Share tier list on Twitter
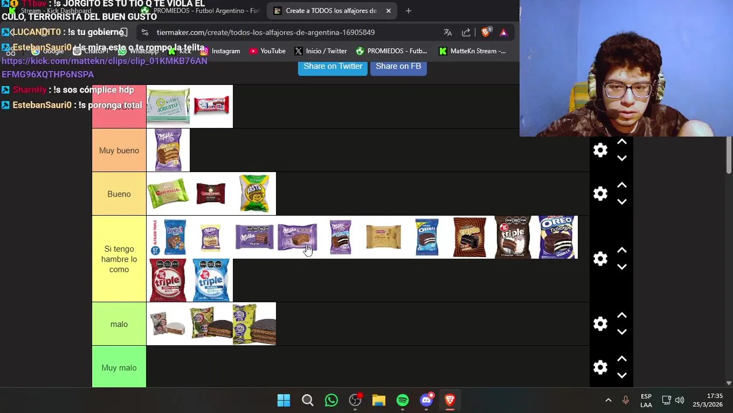The height and width of the screenshot is (413, 733). 333,66
